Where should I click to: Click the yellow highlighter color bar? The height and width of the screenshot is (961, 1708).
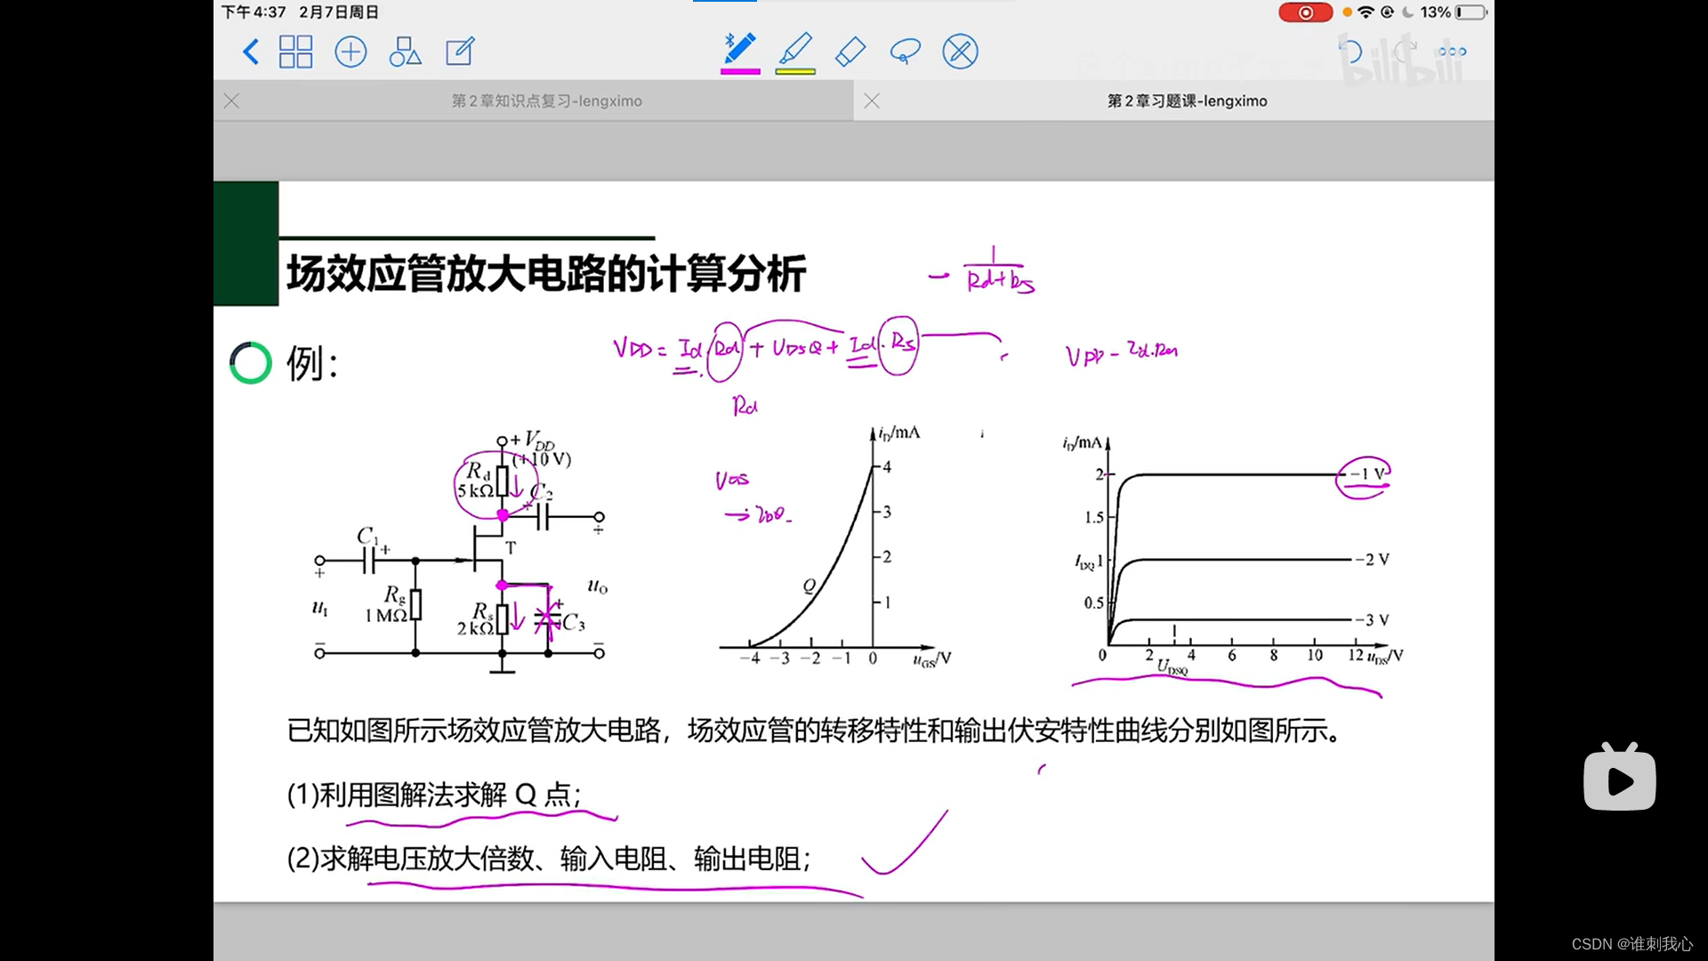click(x=795, y=71)
